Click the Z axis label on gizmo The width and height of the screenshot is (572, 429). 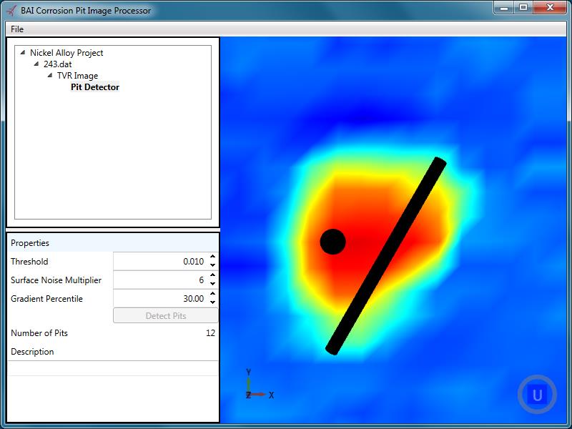(250, 393)
